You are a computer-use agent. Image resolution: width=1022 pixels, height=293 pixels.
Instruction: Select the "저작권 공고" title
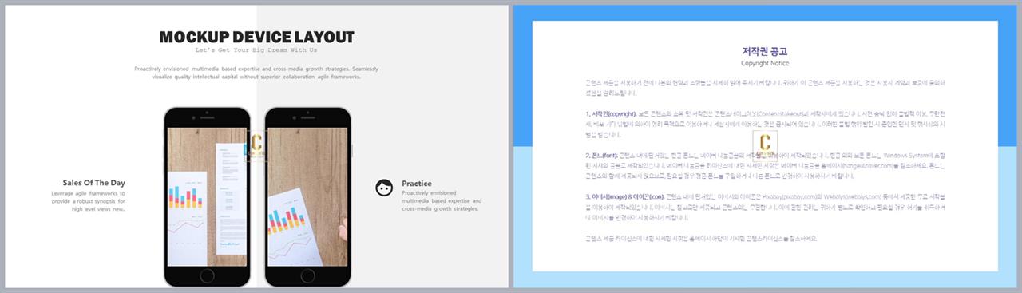(x=765, y=51)
